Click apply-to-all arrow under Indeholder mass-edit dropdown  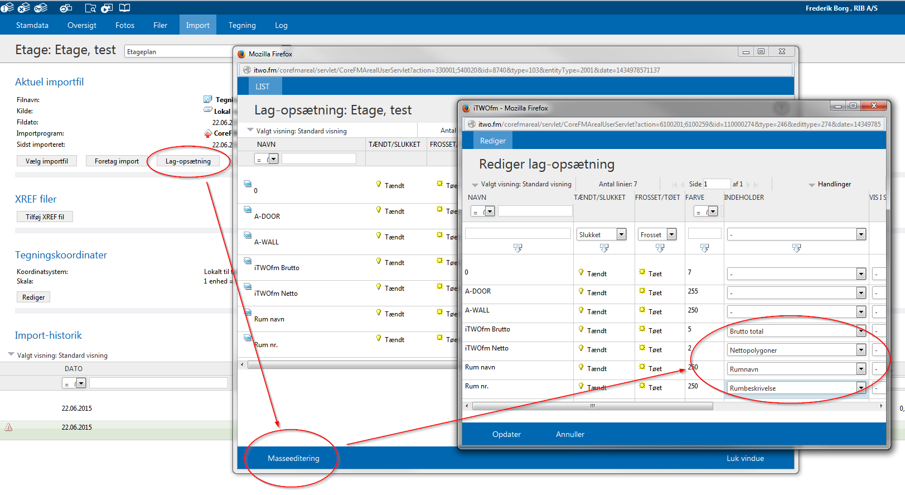tap(796, 248)
